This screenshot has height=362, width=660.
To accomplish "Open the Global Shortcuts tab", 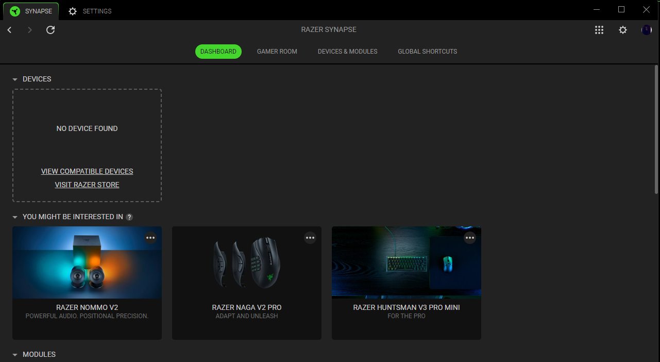I will point(428,52).
